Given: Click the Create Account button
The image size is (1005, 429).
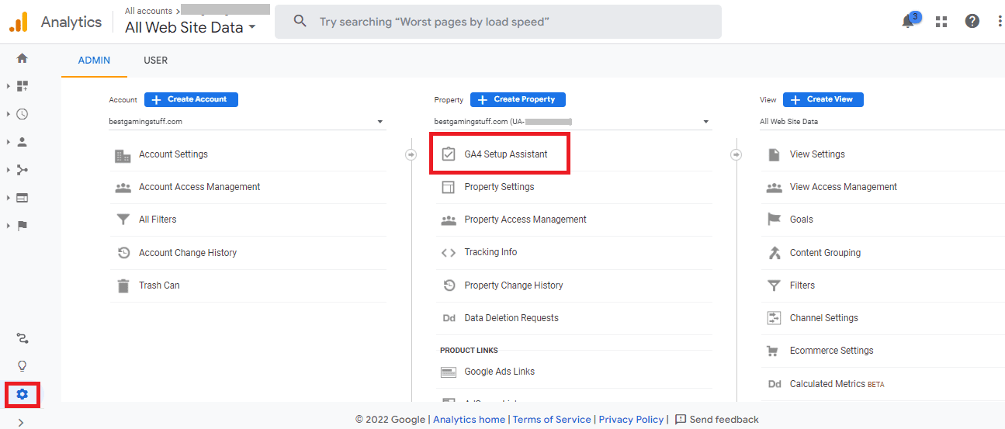Looking at the screenshot, I should point(191,99).
